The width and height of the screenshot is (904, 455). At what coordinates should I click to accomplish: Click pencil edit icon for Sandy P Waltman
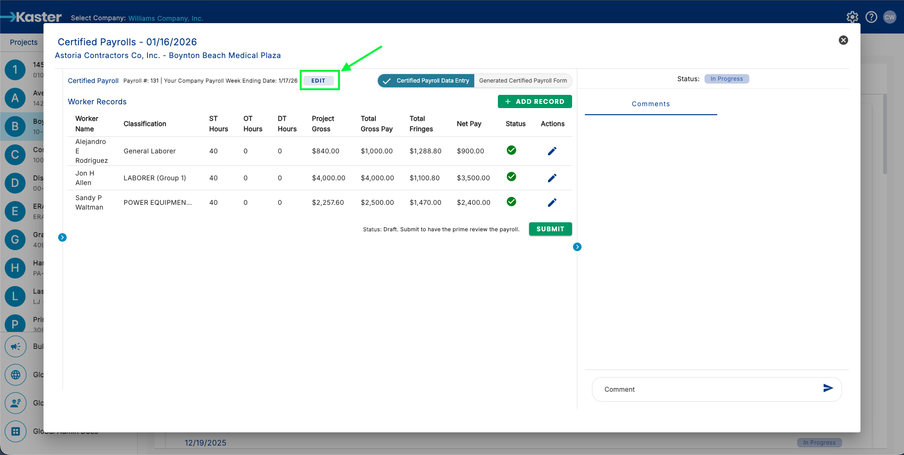pos(552,202)
